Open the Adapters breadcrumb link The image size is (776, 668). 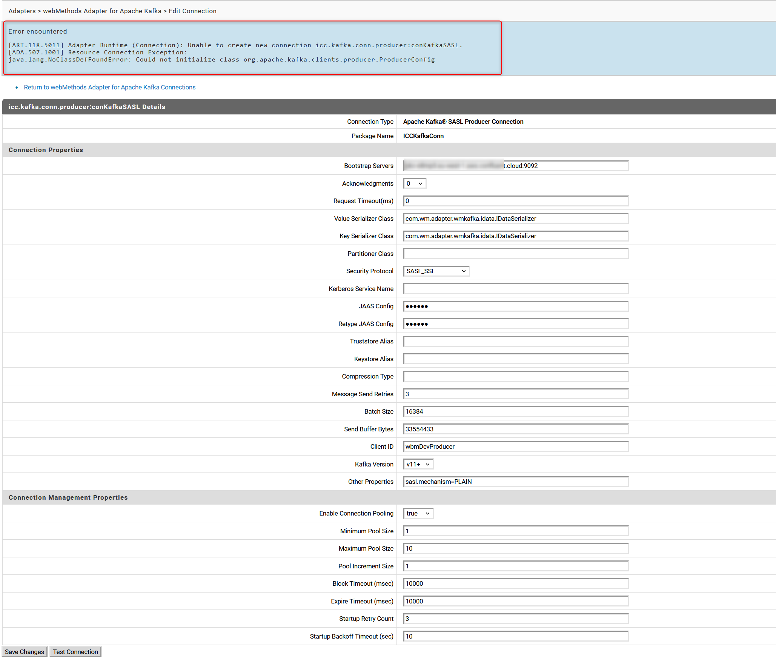(22, 11)
